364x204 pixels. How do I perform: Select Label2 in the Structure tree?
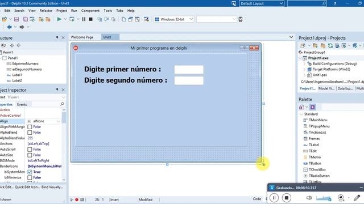[17, 80]
